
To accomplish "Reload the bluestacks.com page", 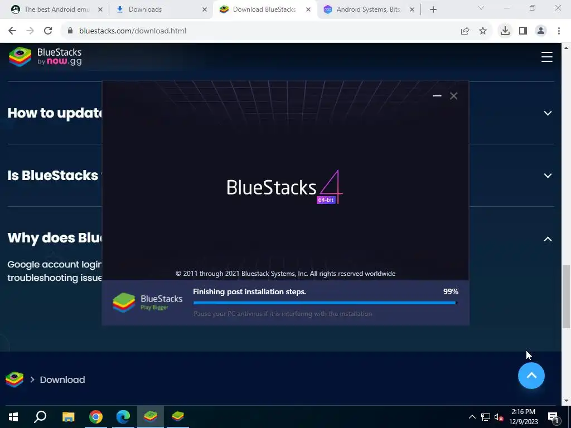I will click(48, 31).
